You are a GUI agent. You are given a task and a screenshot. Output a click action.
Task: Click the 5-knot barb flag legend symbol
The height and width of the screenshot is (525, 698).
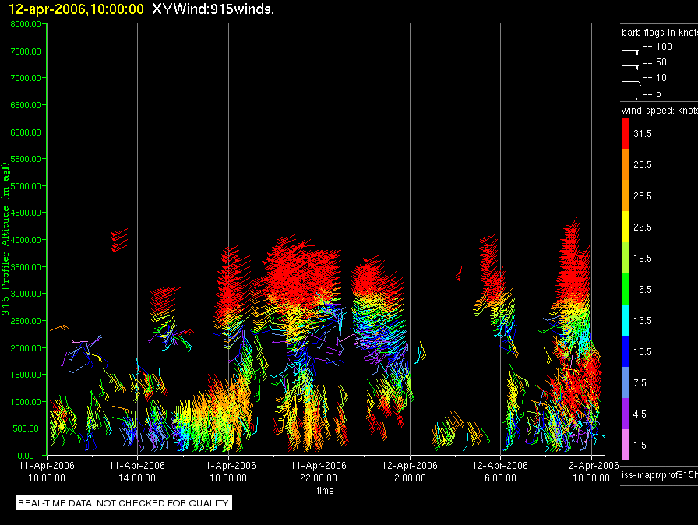pyautogui.click(x=630, y=97)
